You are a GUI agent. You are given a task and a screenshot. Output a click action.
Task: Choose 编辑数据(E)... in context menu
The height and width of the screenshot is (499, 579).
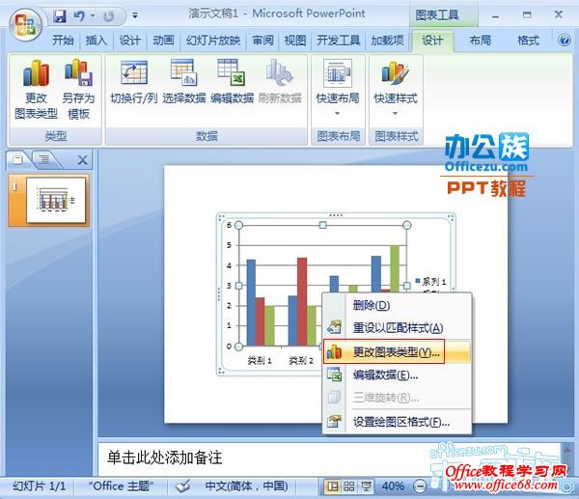tap(397, 374)
